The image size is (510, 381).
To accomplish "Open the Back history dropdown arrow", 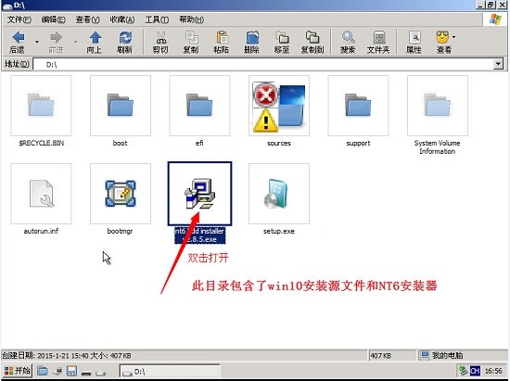I will [x=37, y=42].
